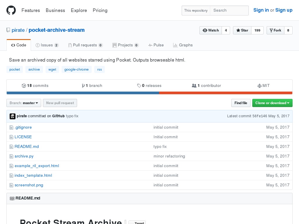The image size is (299, 224).
Task: Click the pirate user avatar in commit bar
Action: pos(13,116)
